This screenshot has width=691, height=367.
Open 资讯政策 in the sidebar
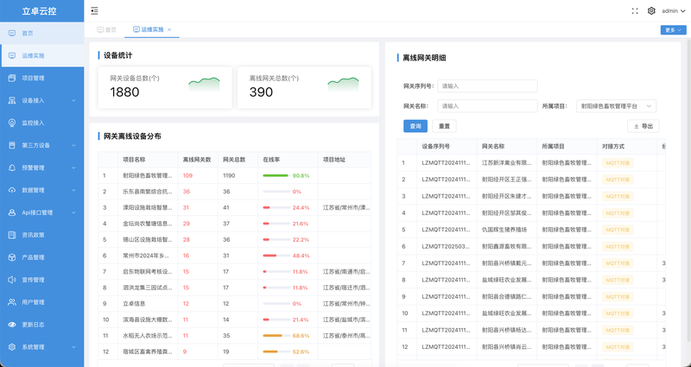click(41, 235)
